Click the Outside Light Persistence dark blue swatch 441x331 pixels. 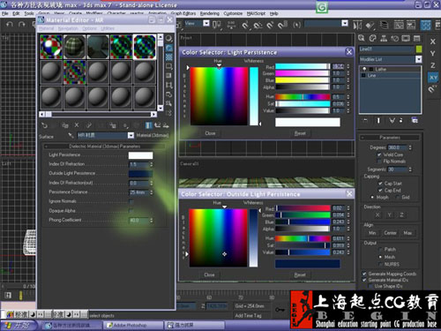(x=140, y=174)
